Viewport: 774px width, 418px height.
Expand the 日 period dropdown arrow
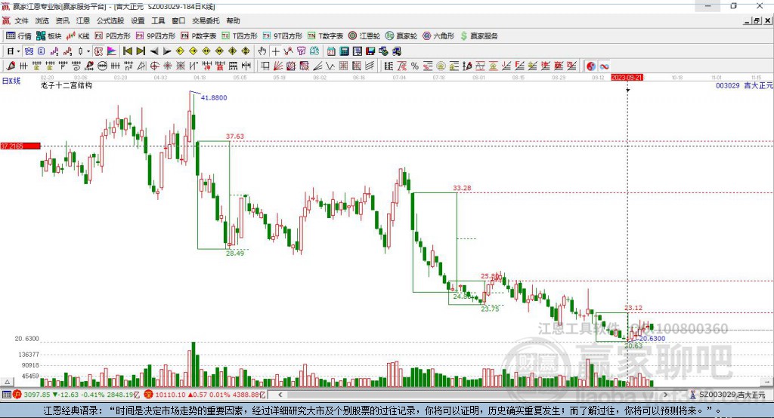tap(18, 51)
